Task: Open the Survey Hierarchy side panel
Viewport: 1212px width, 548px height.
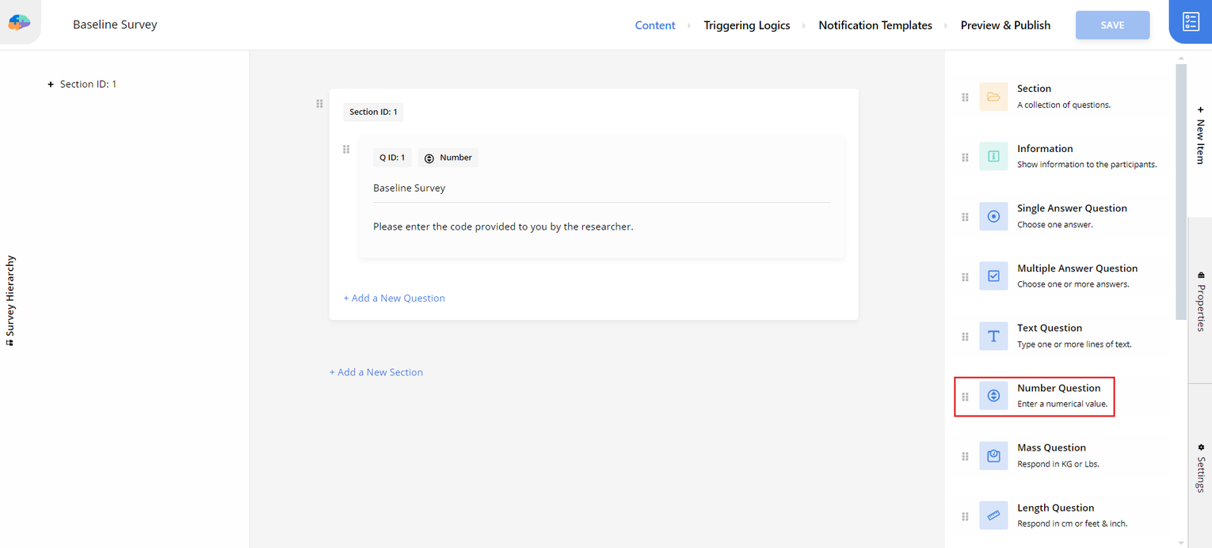Action: (10, 301)
